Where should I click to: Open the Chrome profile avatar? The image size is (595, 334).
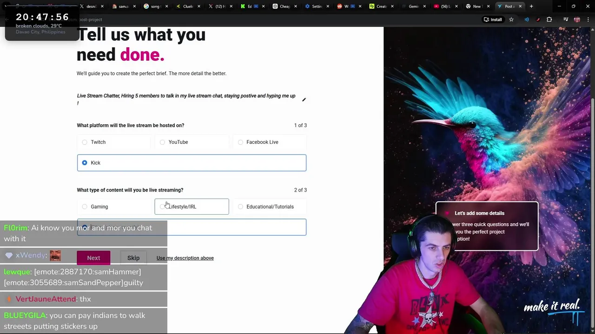[x=577, y=19]
